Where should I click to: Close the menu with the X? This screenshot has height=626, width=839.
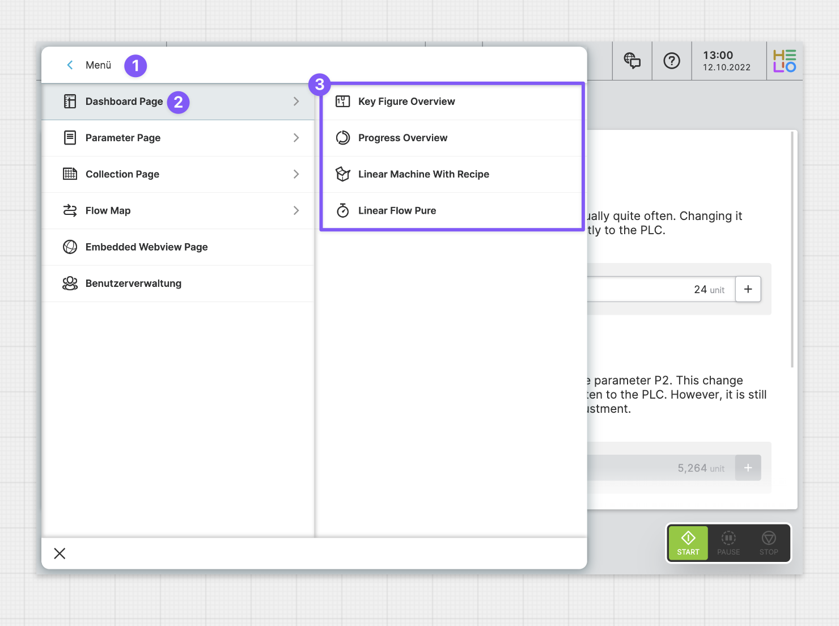pyautogui.click(x=60, y=553)
